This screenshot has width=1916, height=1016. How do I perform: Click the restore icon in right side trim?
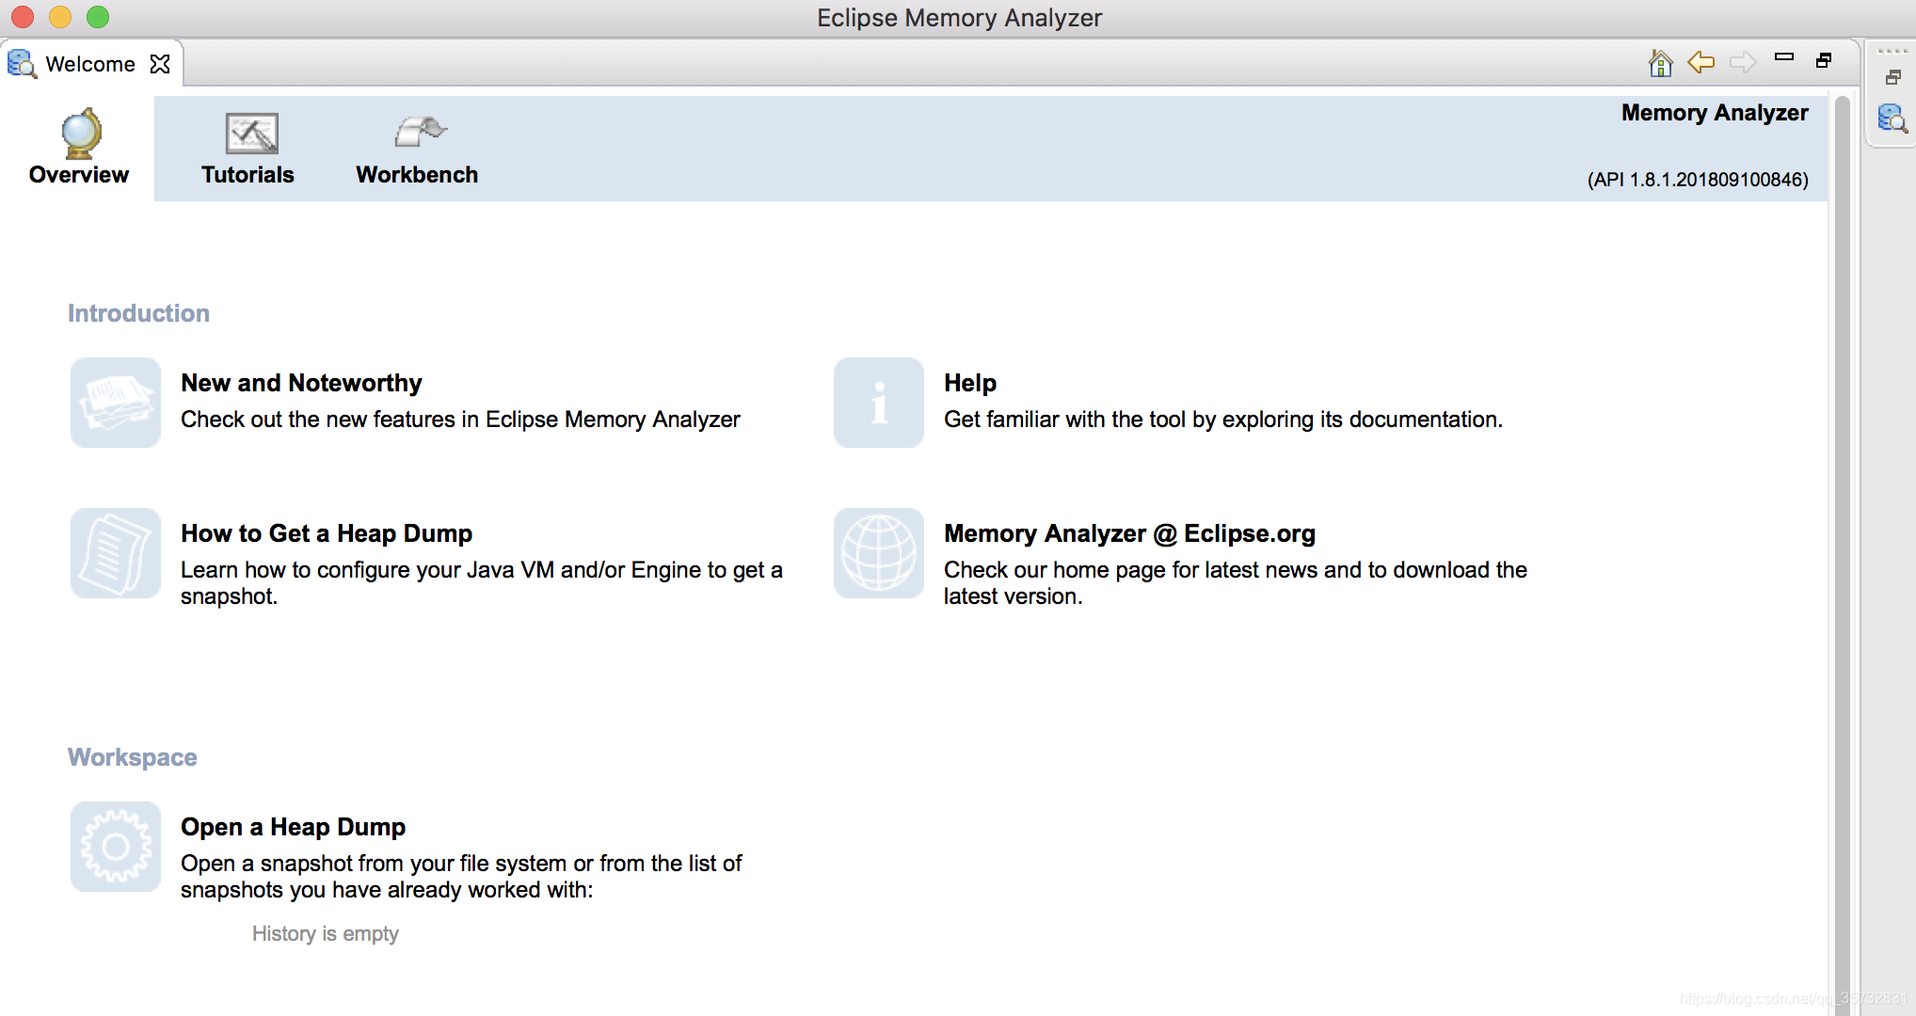1893,77
